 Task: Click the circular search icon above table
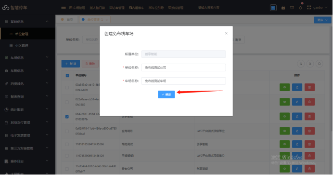pos(319,64)
